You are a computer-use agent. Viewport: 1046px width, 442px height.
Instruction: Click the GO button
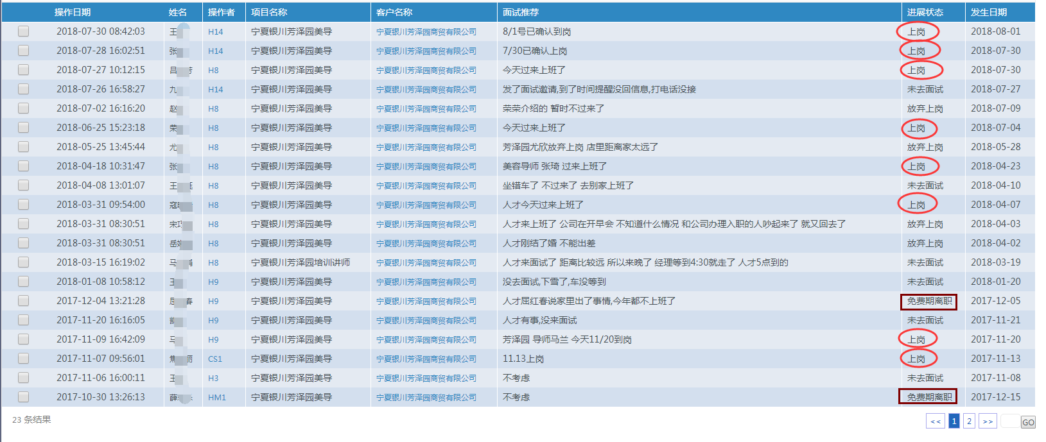(x=1028, y=422)
